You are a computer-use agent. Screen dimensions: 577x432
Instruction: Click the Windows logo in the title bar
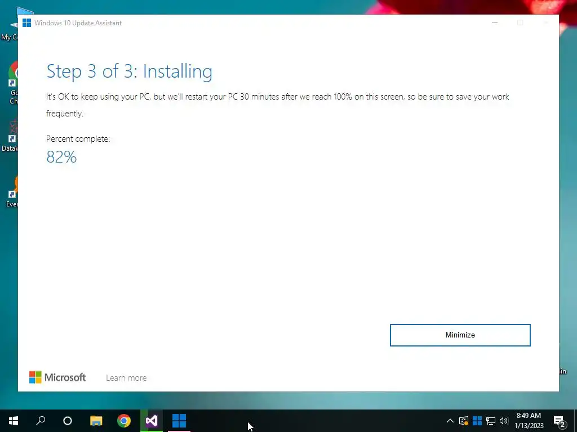[x=26, y=22]
